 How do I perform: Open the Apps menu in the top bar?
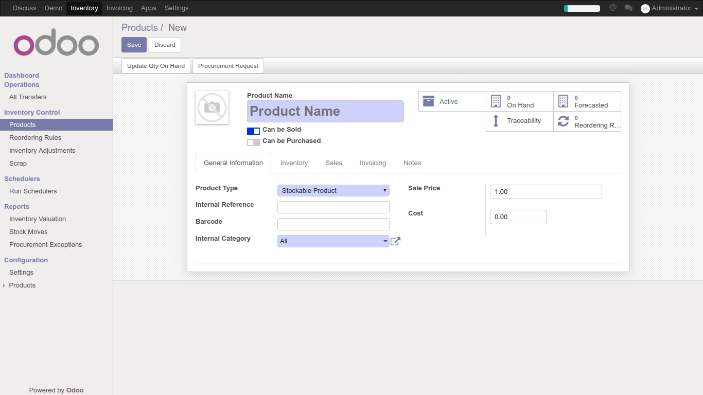click(148, 8)
